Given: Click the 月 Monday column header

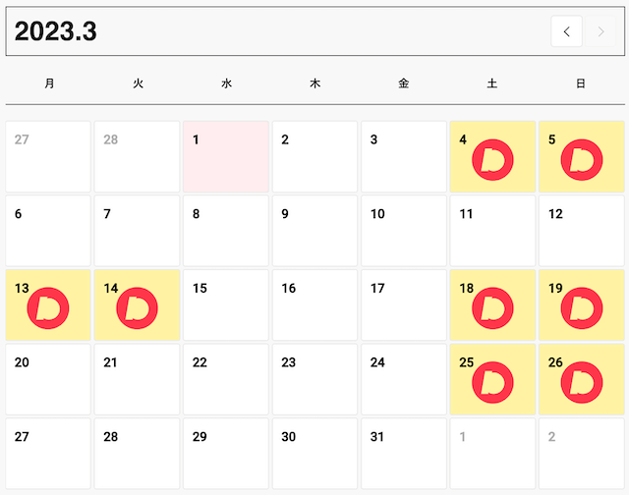Looking at the screenshot, I should tap(49, 83).
